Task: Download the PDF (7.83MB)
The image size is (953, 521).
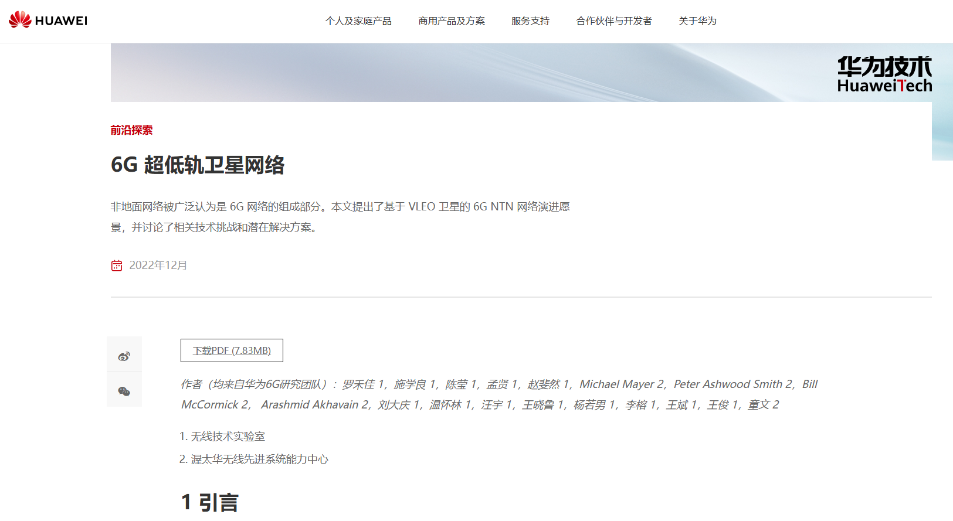Action: (232, 350)
